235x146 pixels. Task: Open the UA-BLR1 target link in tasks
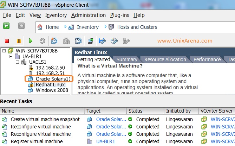point(105,141)
